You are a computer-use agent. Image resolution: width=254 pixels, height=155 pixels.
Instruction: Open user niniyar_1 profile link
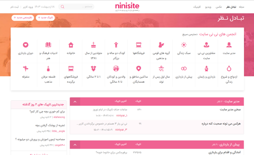coord(122,116)
